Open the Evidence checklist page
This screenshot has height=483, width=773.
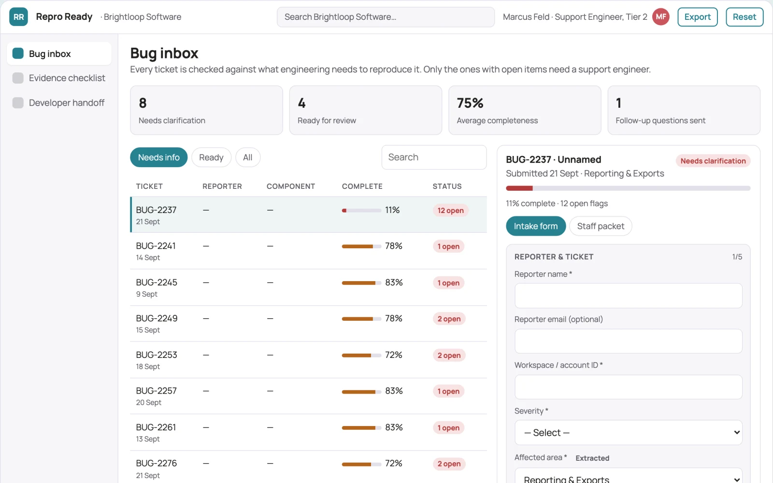(x=59, y=78)
